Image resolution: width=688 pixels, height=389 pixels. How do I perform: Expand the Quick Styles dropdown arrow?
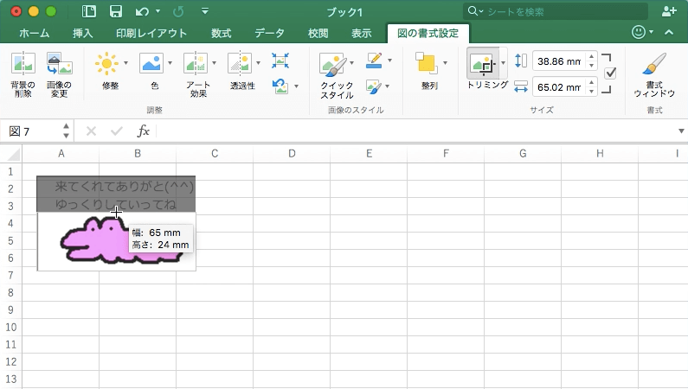coord(352,63)
